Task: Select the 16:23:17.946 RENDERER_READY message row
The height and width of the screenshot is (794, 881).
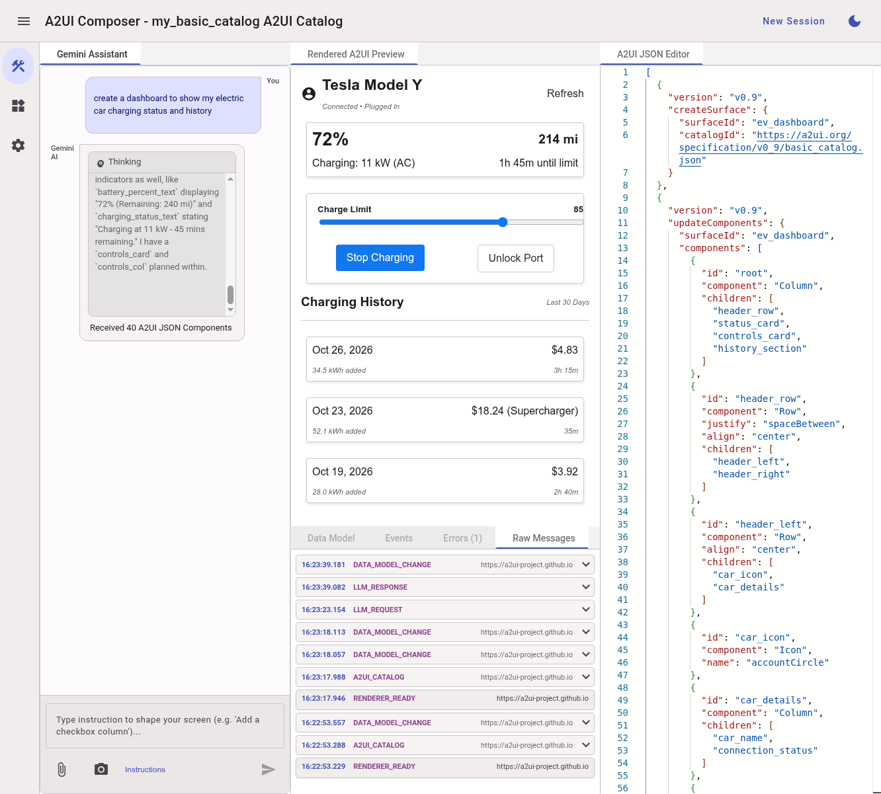Action: 445,699
